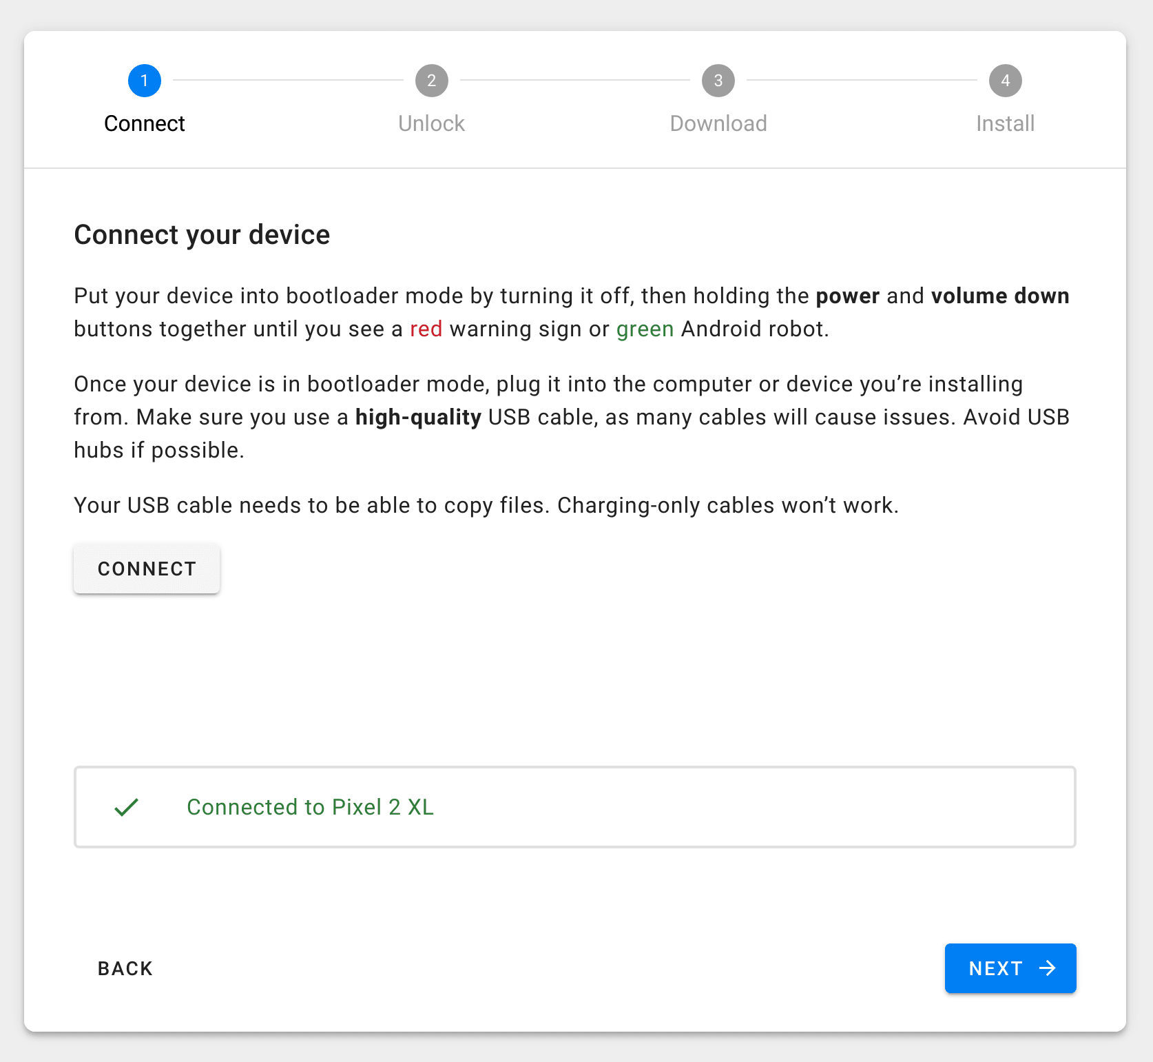The height and width of the screenshot is (1062, 1153).
Task: Click the step 4 Install circle icon
Action: pyautogui.click(x=1005, y=80)
